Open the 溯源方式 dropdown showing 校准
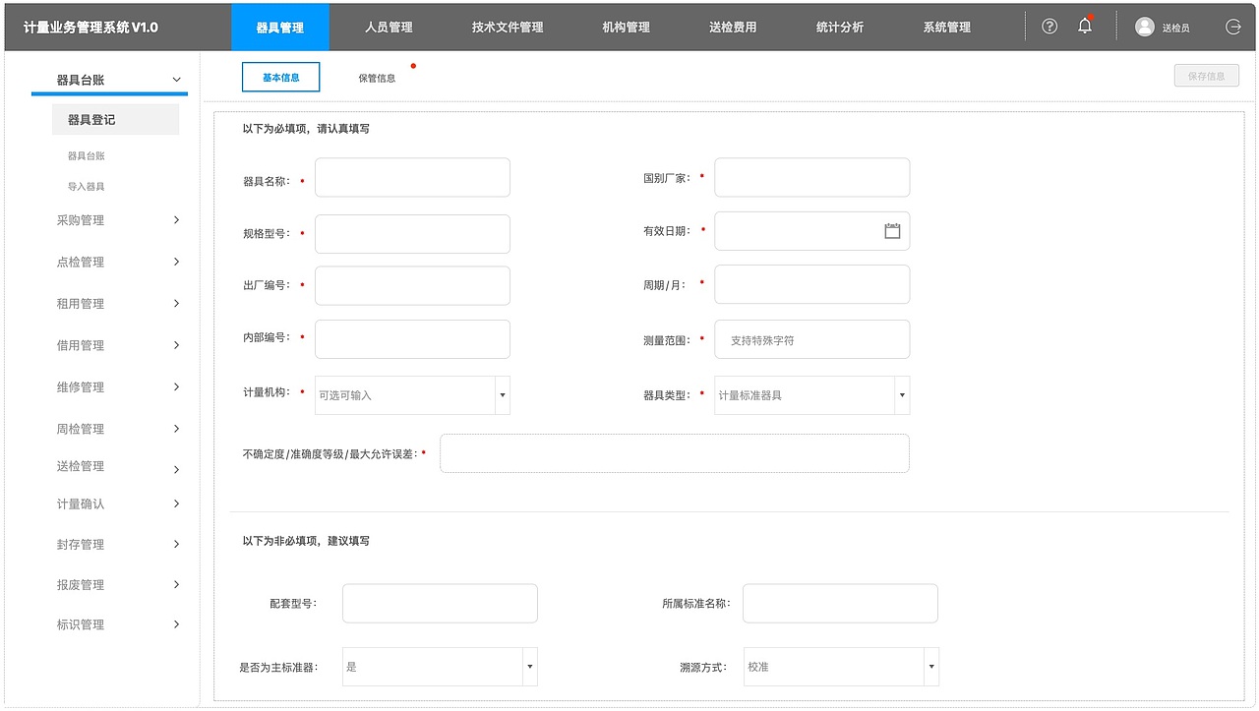The image size is (1259, 711). [930, 667]
